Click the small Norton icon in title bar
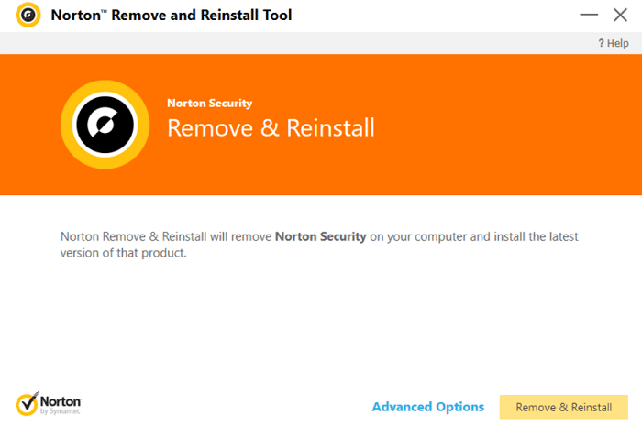Image resolution: width=642 pixels, height=426 pixels. pos(28,16)
